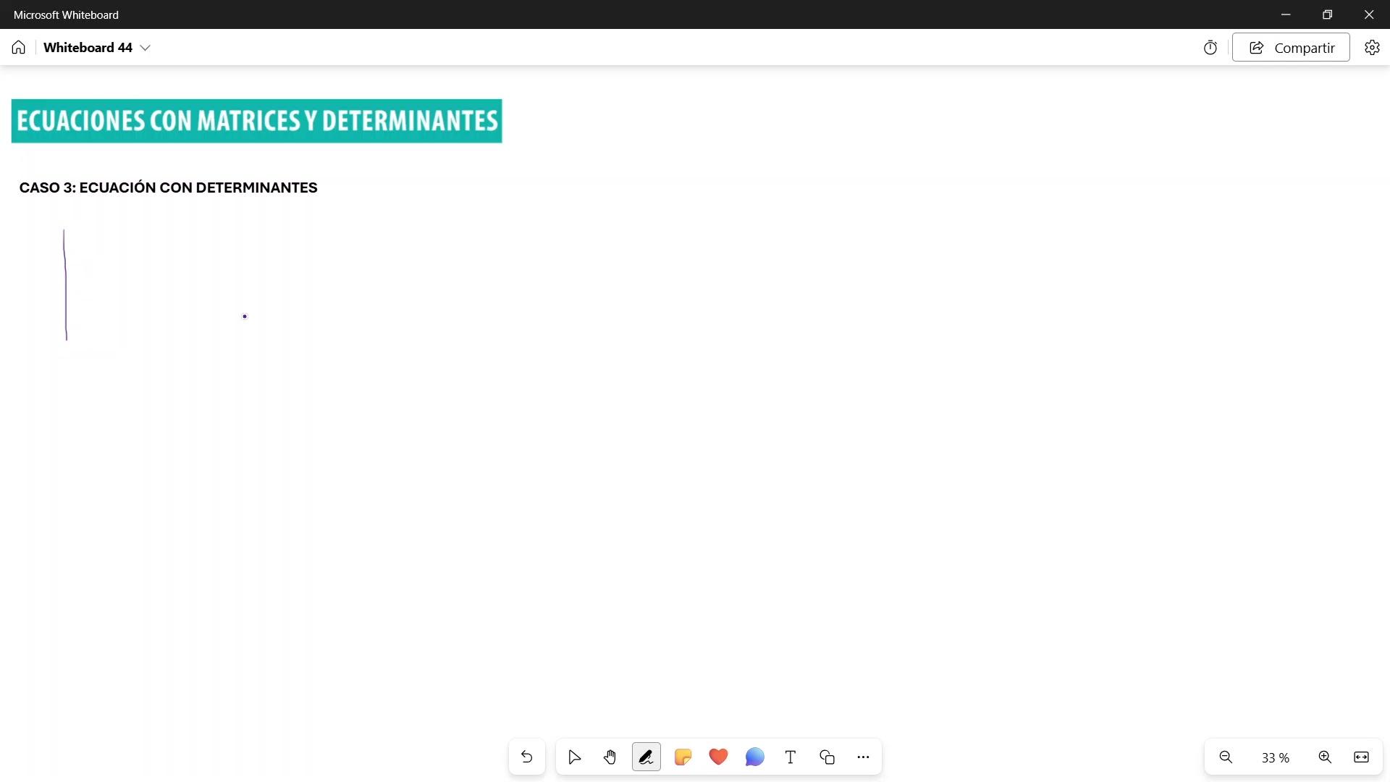Open the Compartir share button
Viewport: 1390px width, 782px height.
(x=1291, y=48)
